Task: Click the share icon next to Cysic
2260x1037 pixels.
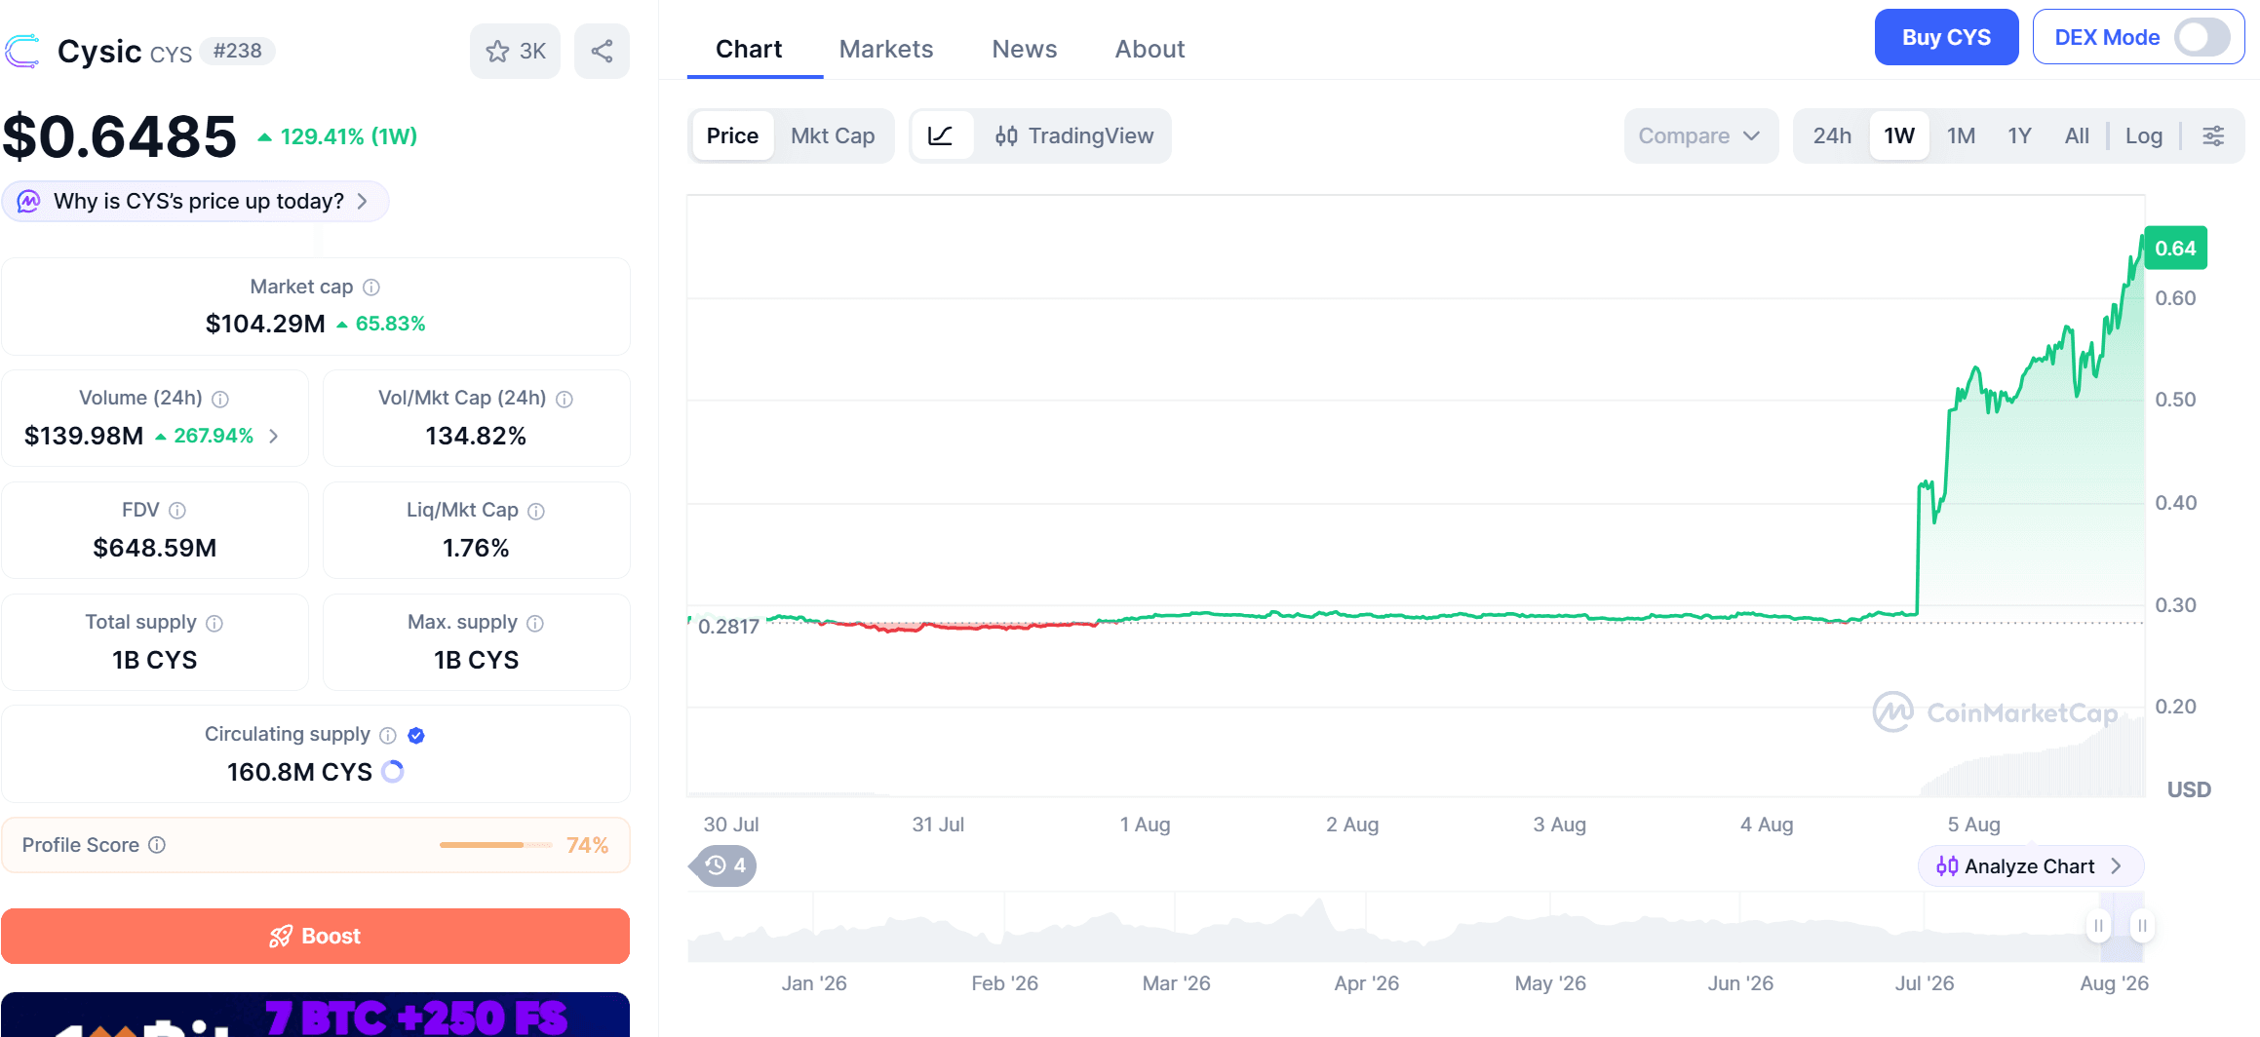Action: [x=602, y=51]
